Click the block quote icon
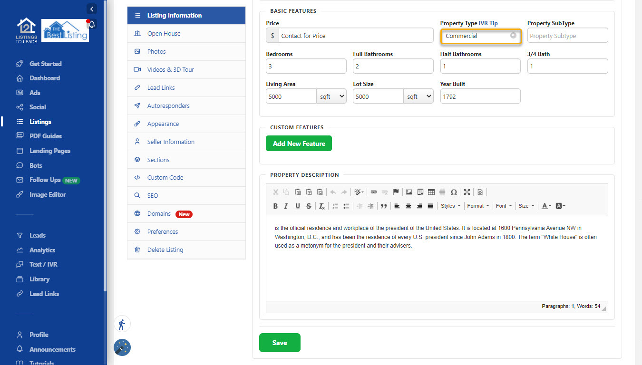The height and width of the screenshot is (365, 642). [383, 206]
